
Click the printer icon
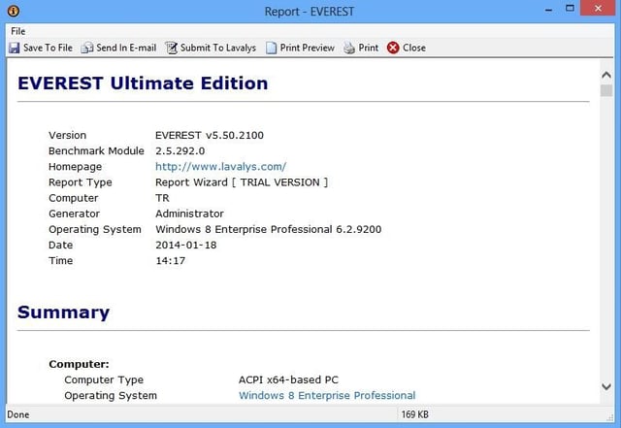(349, 48)
